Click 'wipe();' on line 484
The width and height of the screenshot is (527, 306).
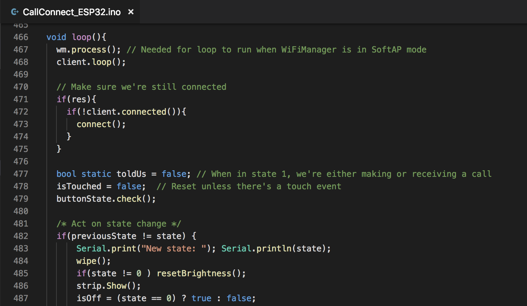coord(93,261)
